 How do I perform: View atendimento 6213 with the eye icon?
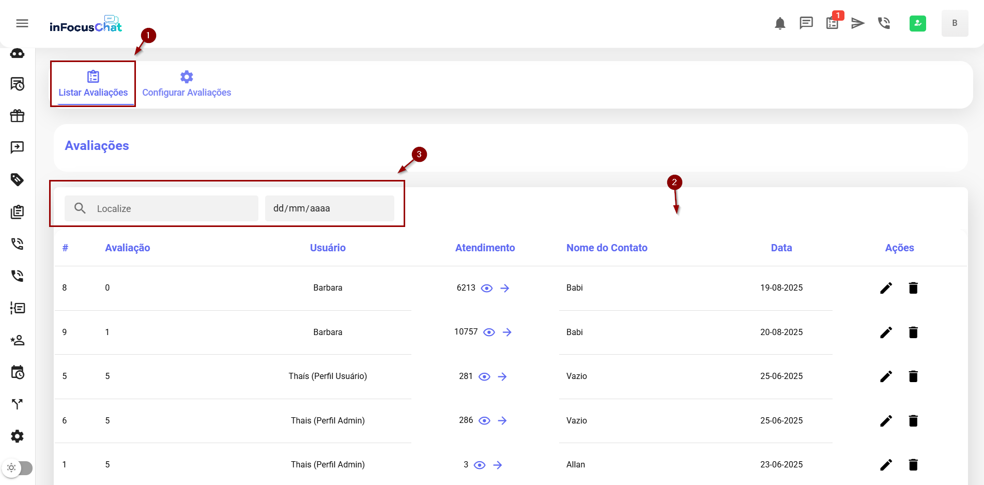[487, 289]
